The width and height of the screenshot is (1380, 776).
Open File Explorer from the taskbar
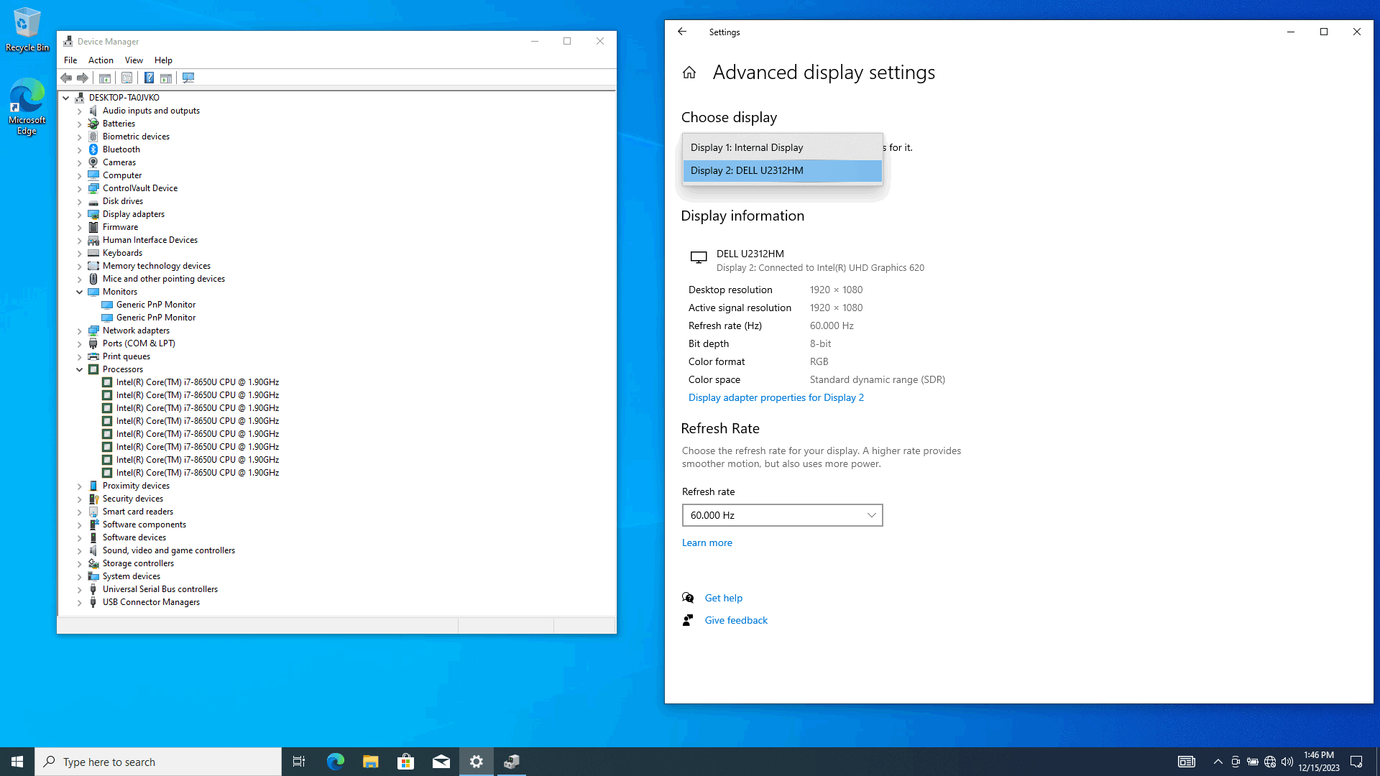370,762
